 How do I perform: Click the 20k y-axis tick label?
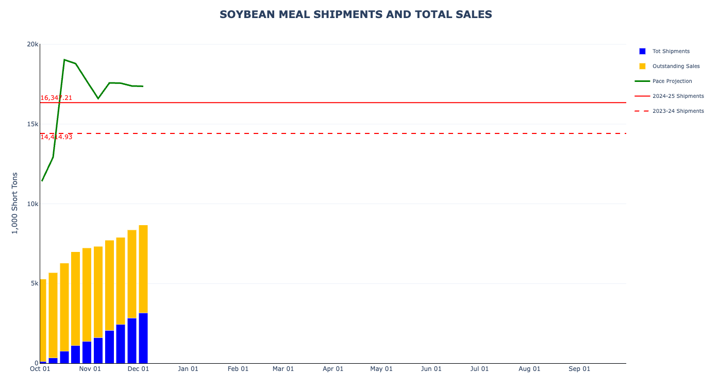32,44
